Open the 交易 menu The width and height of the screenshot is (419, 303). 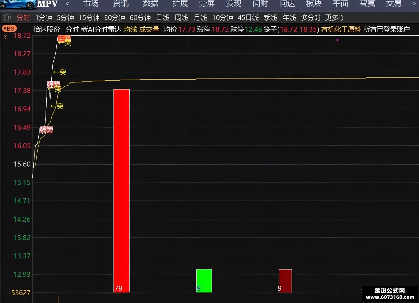[394, 3]
